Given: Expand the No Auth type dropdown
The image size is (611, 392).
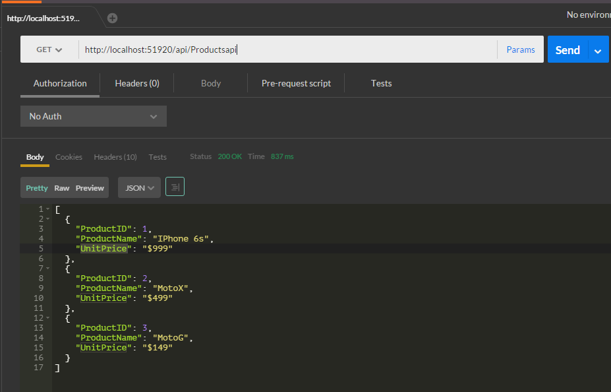Looking at the screenshot, I should (93, 116).
